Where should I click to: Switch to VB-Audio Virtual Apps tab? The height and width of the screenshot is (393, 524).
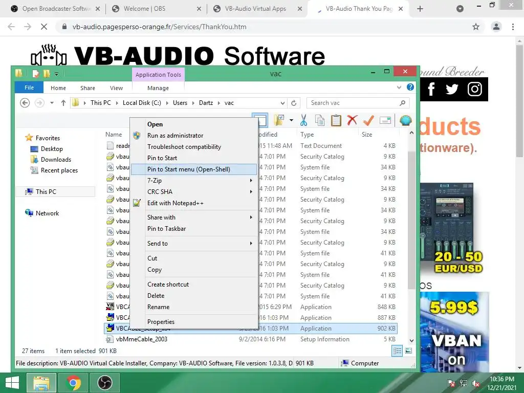click(x=257, y=9)
